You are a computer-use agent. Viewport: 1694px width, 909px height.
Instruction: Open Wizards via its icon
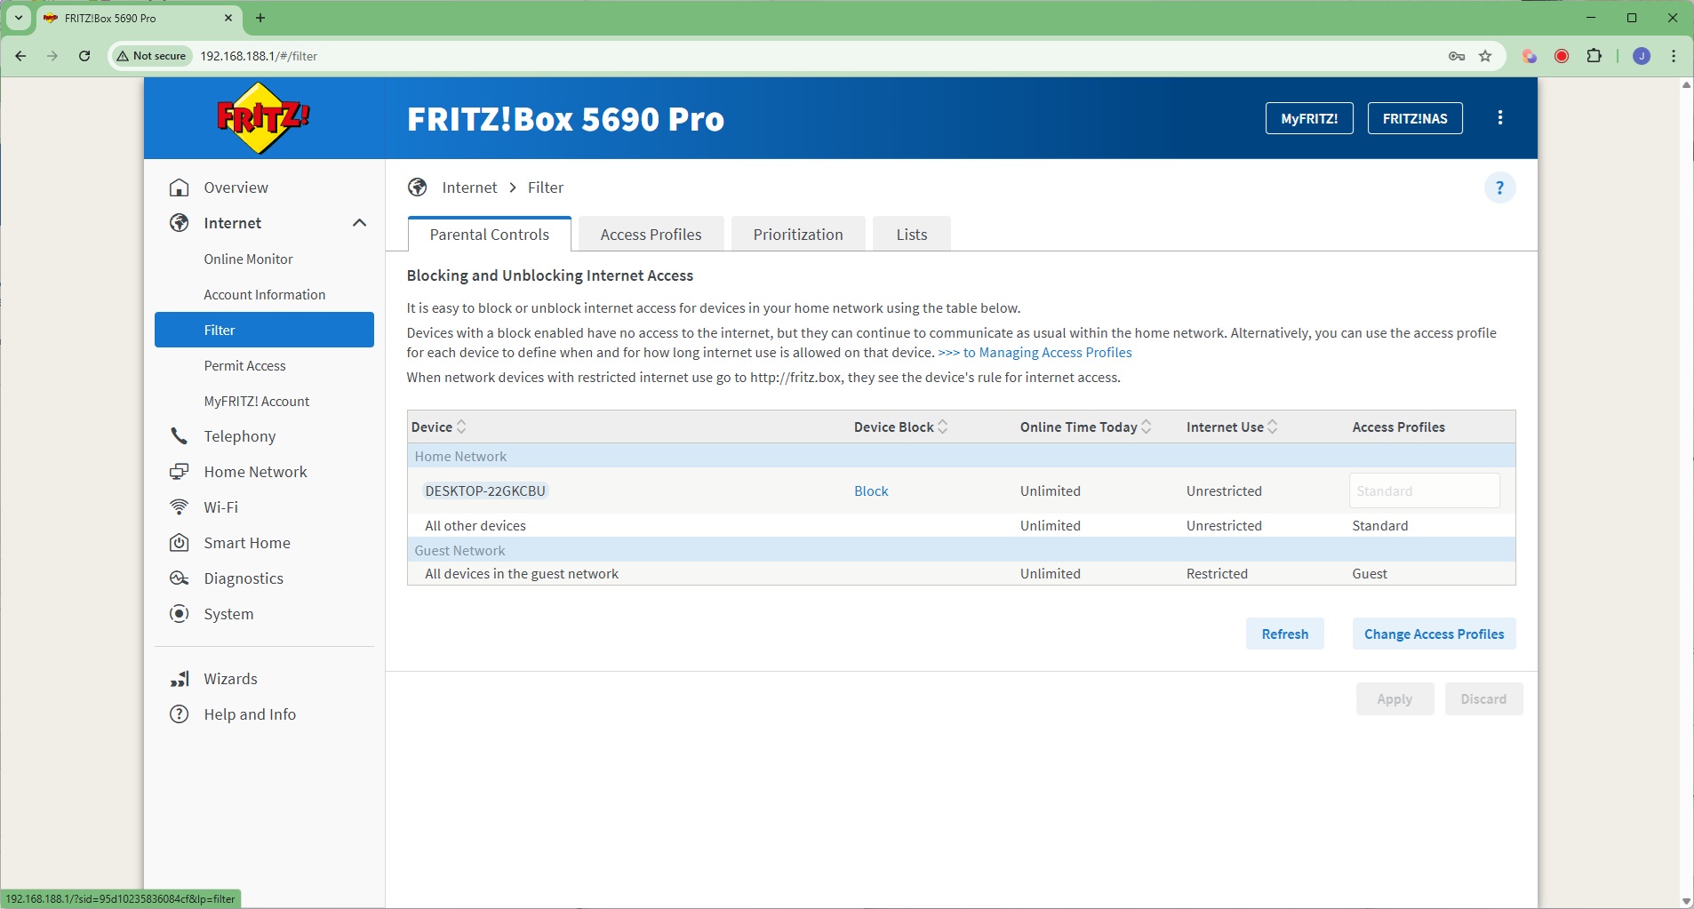[x=180, y=679]
